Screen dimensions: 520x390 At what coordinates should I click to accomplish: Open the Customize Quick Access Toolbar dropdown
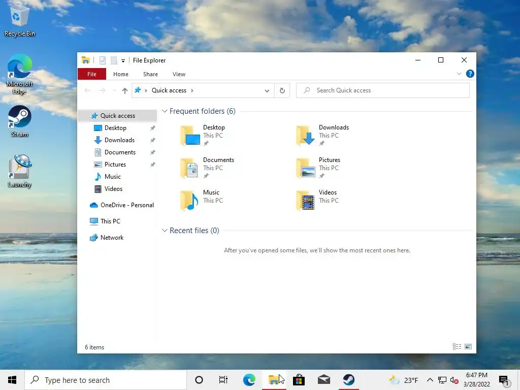[x=123, y=61]
